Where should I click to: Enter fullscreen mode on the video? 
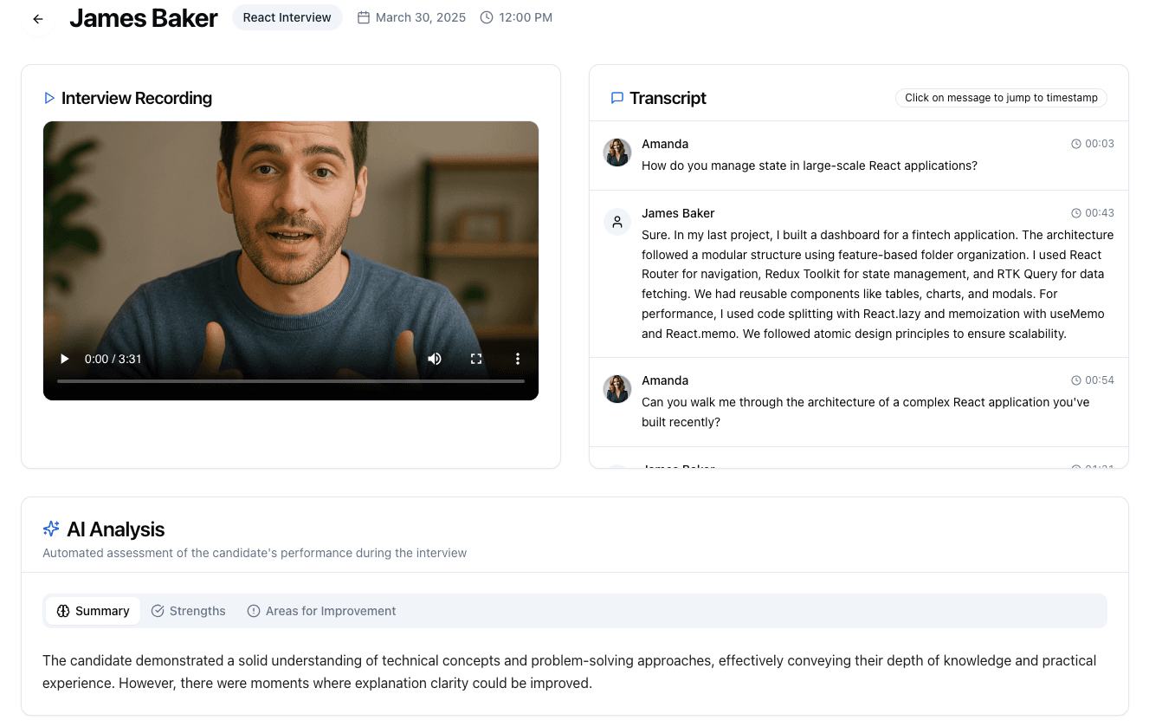coord(476,359)
